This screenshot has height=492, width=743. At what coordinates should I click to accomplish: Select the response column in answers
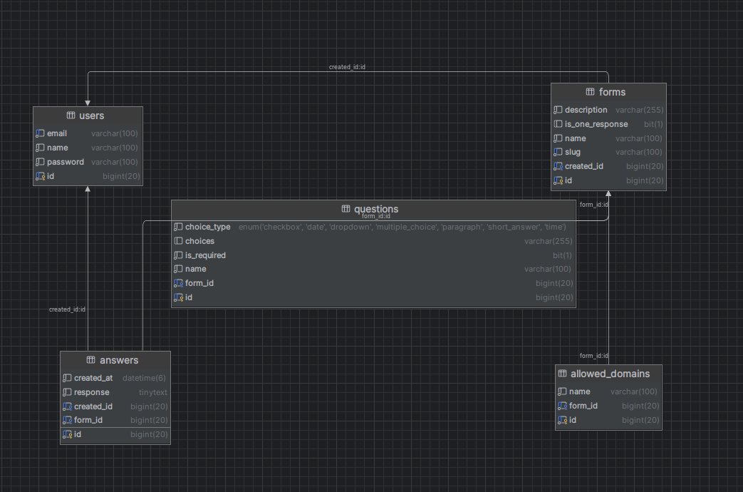[91, 392]
